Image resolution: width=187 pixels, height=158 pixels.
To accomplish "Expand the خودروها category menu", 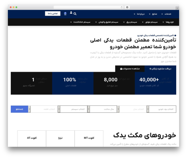I will click(168, 22).
